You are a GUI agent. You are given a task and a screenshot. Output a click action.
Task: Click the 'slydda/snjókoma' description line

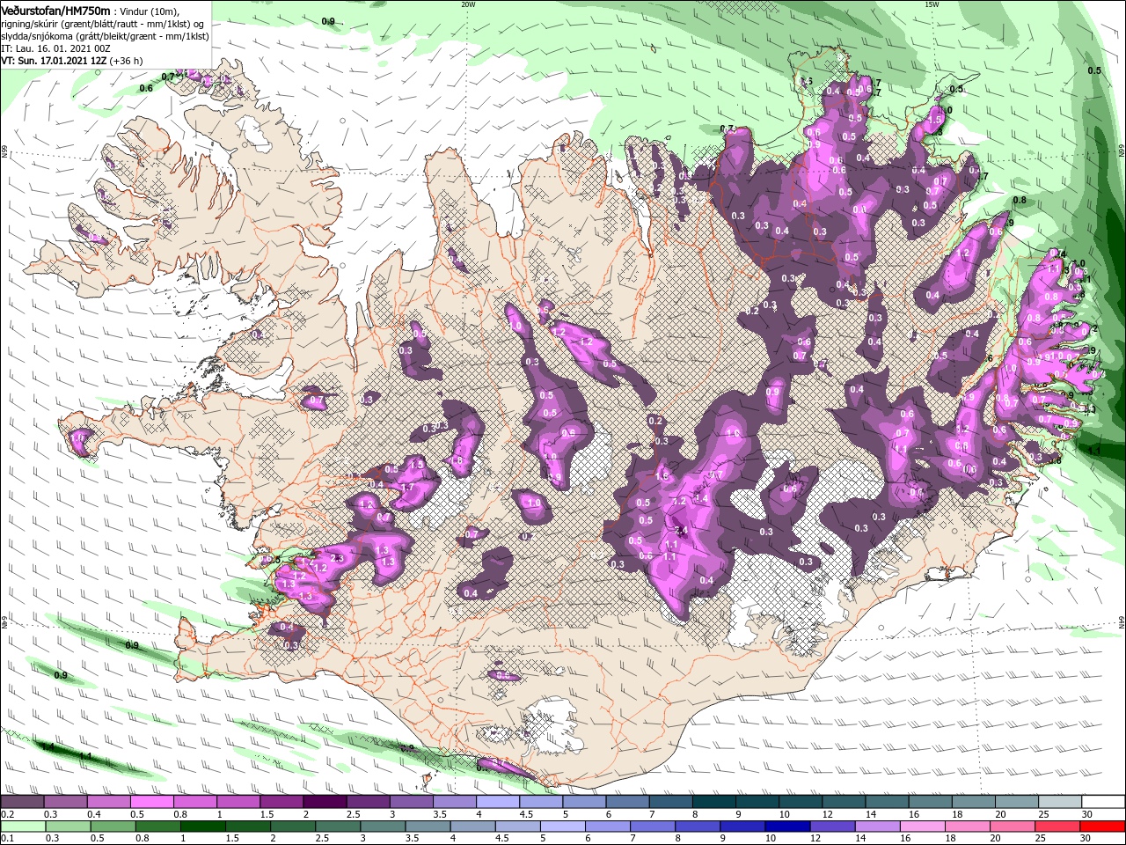pos(105,36)
